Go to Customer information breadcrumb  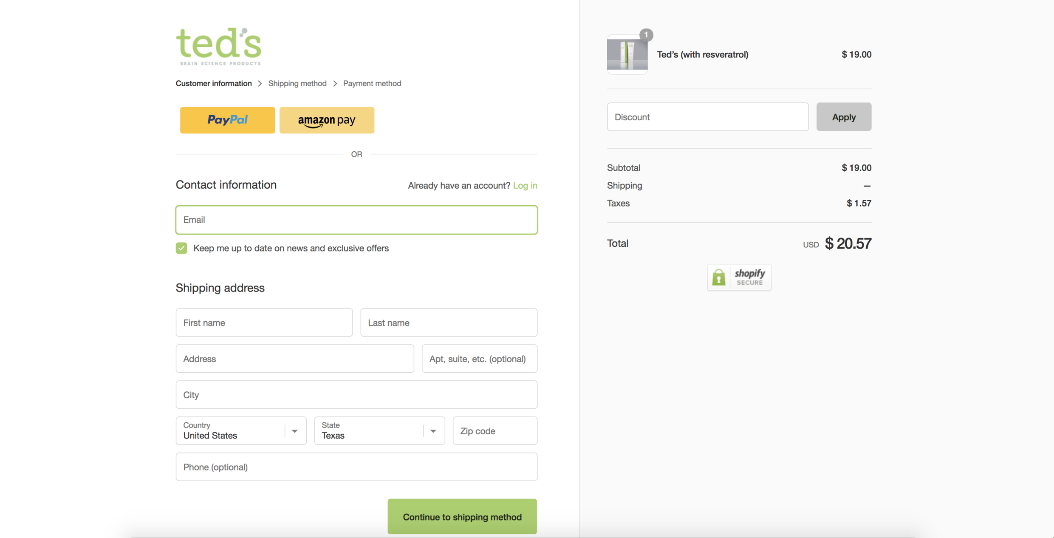[214, 83]
